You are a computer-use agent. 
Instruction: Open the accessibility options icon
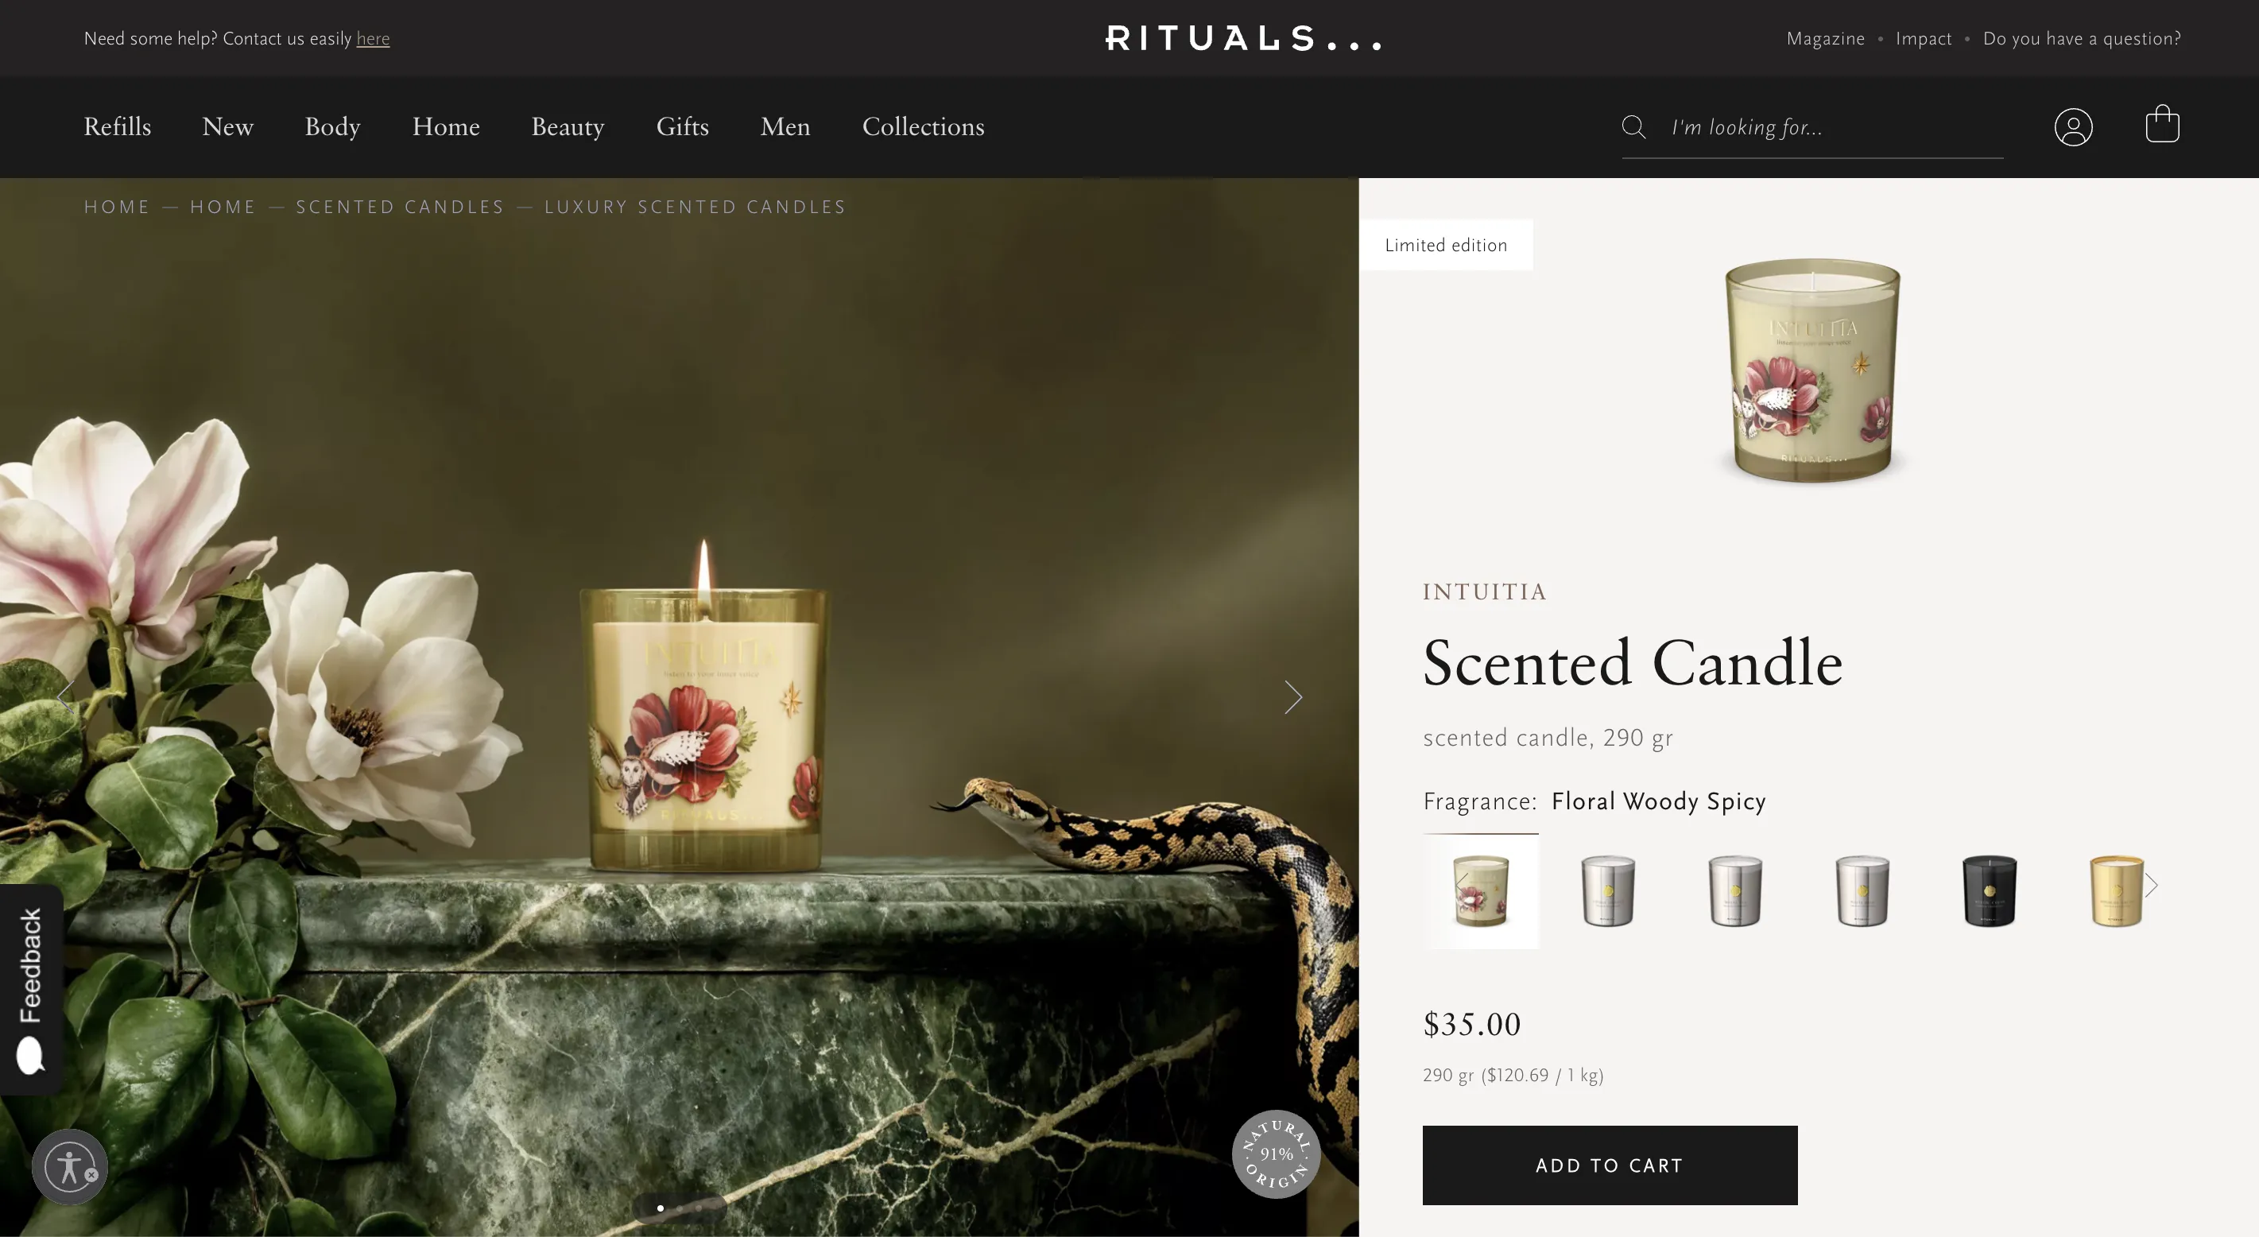(x=68, y=1167)
